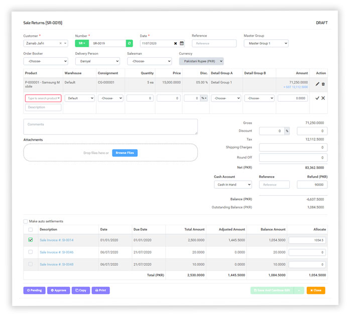Viewport: 351px width, 314px height.
Task: Clear the date with the X icon
Action: 175,44
